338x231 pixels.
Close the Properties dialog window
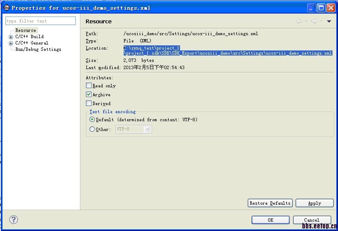coord(331,8)
